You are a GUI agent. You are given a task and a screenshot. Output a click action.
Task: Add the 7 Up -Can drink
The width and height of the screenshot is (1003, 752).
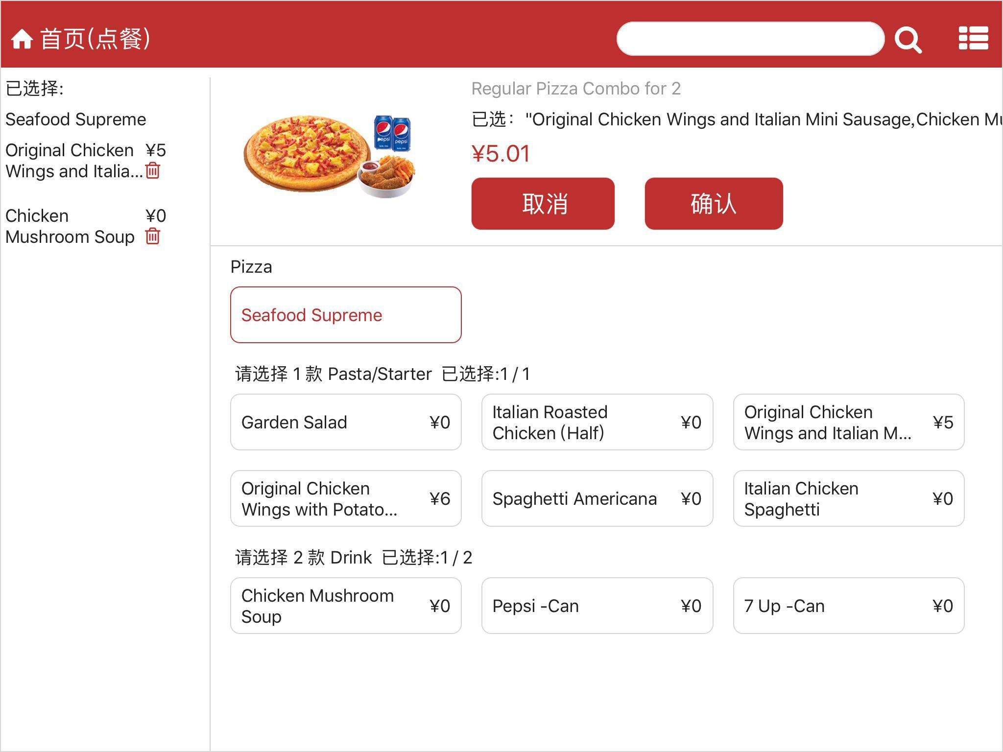click(x=848, y=606)
